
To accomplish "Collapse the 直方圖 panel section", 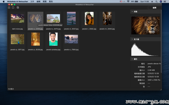I will 132,39.
